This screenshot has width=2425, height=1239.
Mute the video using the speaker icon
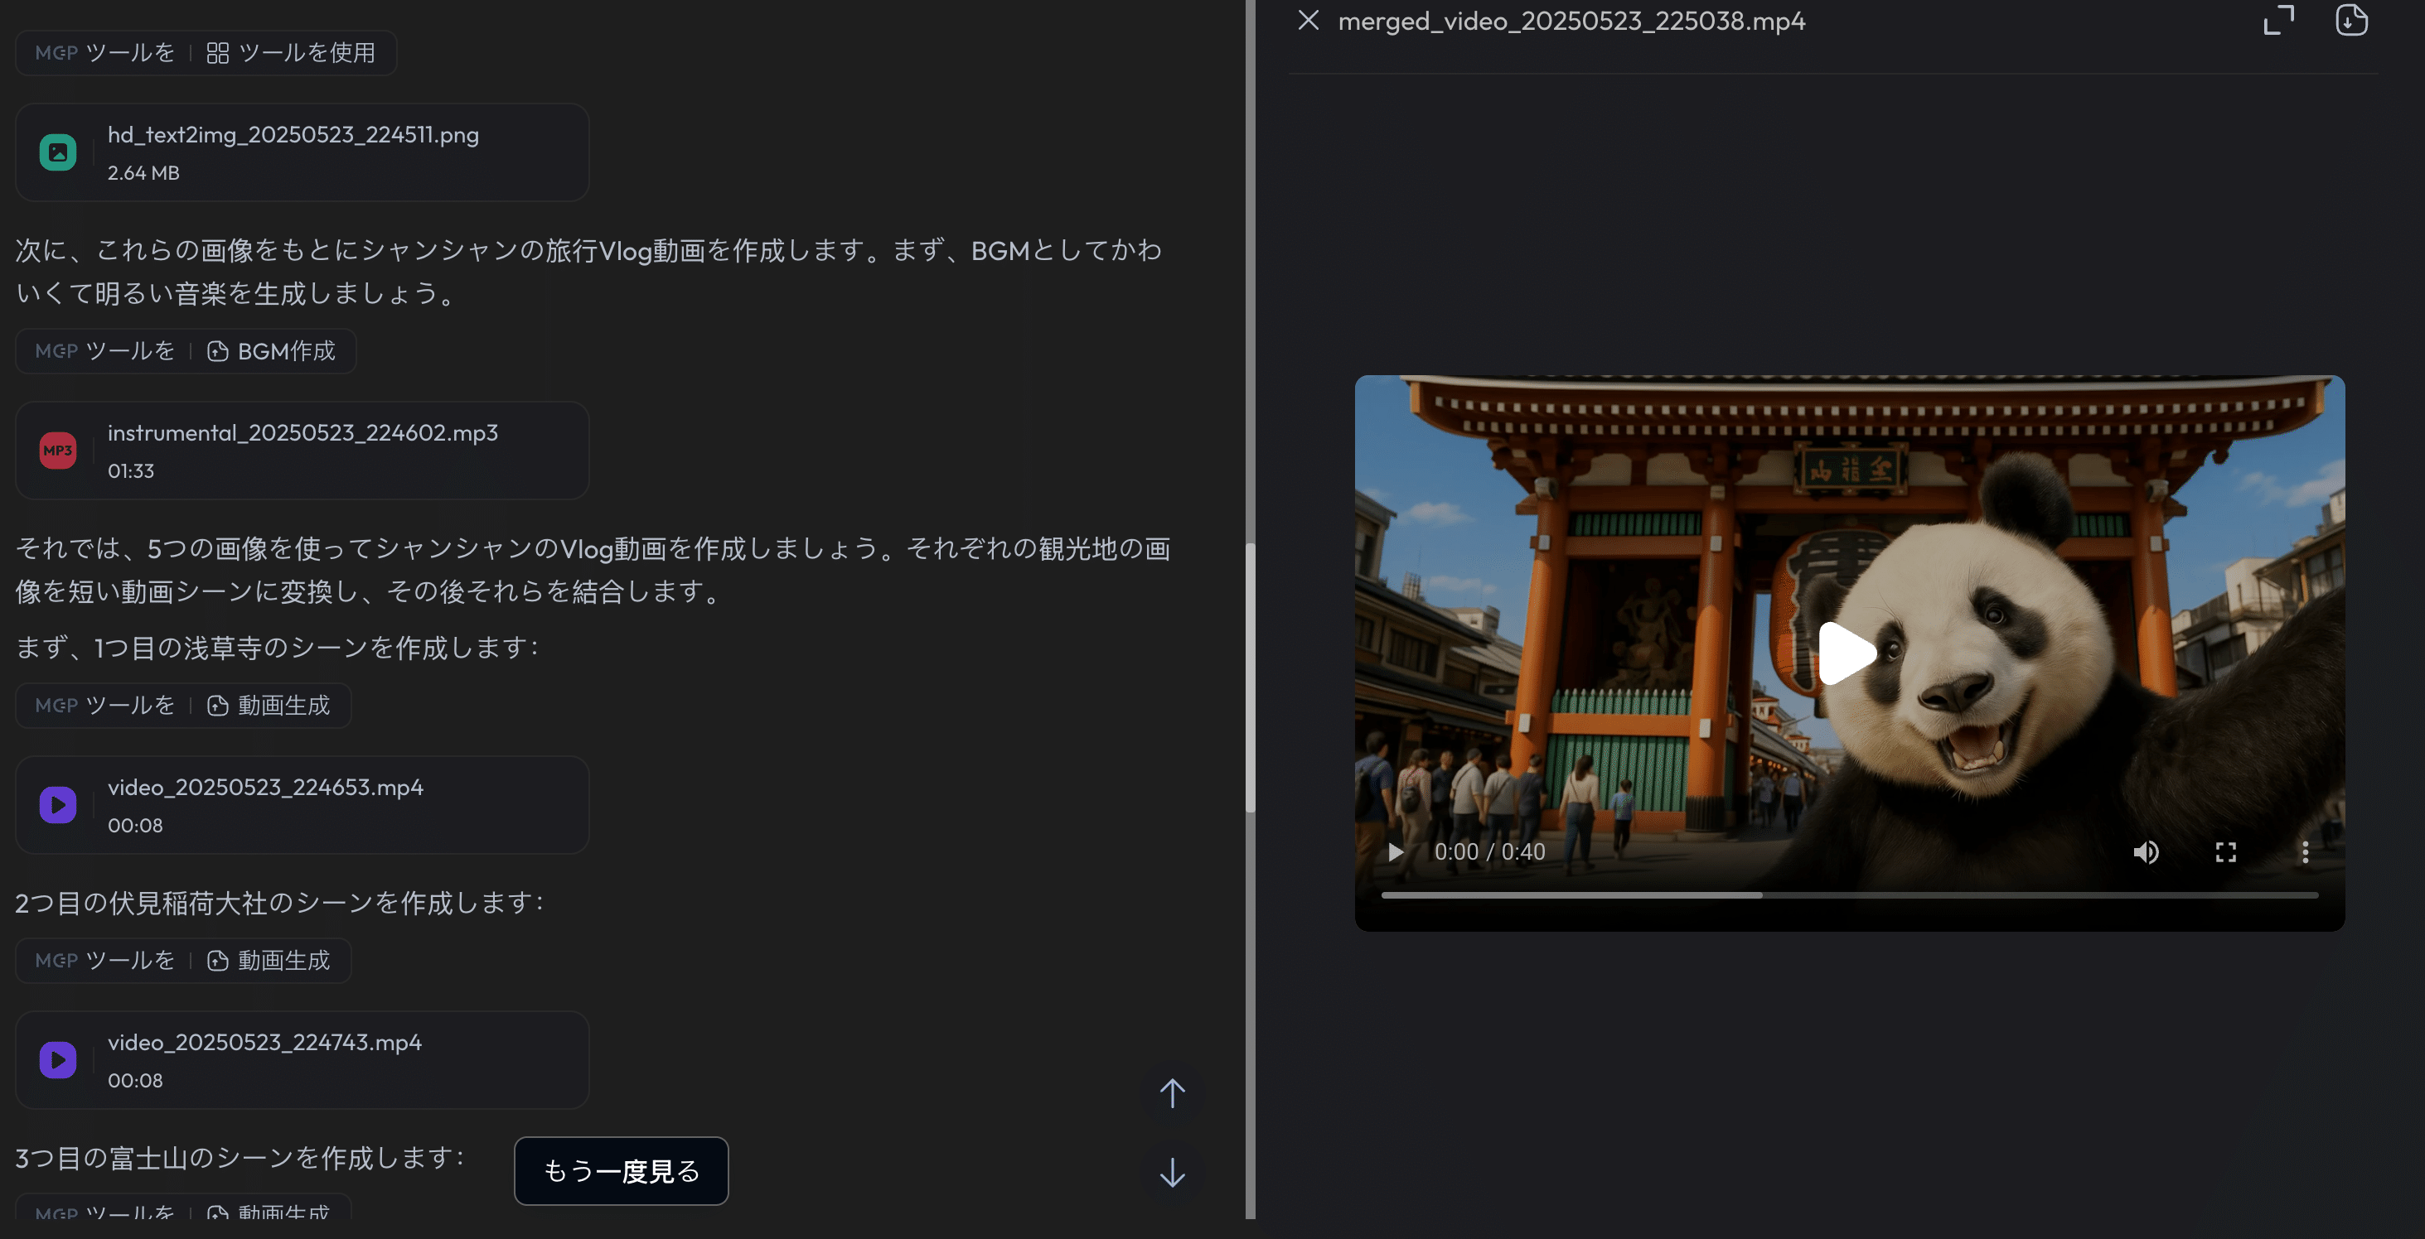coord(2146,852)
